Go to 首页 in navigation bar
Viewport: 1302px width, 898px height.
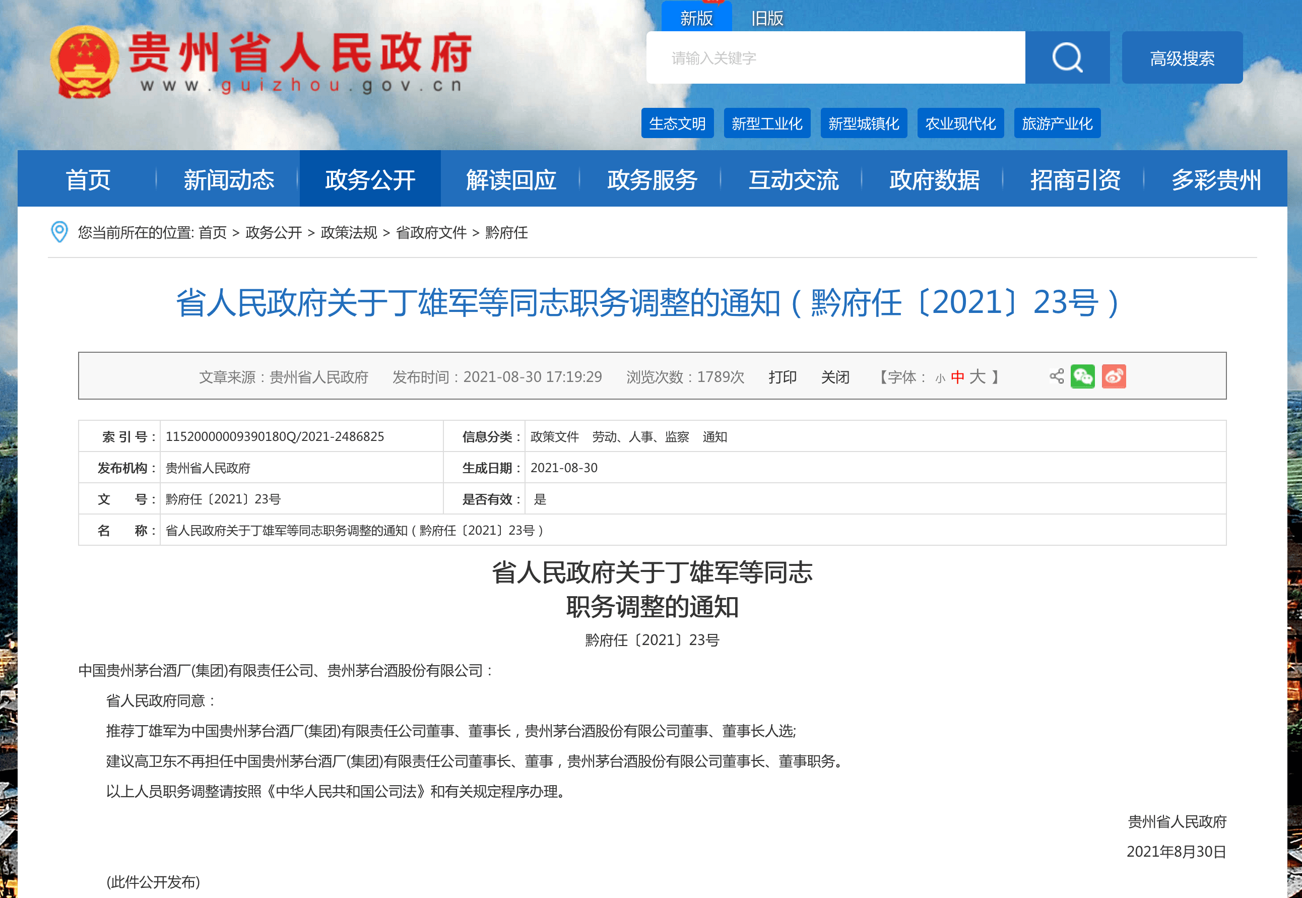tap(88, 179)
